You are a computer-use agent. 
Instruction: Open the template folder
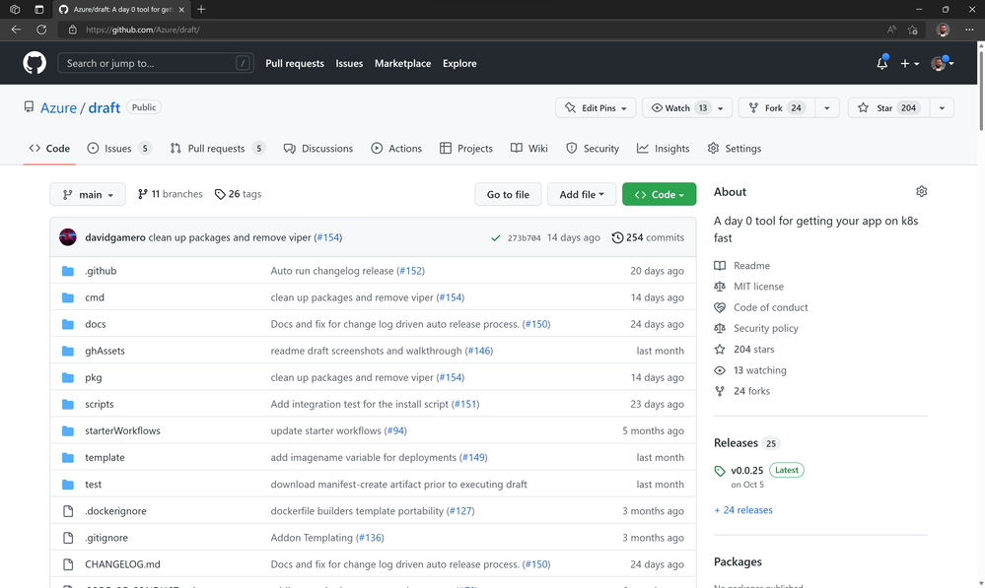pyautogui.click(x=105, y=457)
